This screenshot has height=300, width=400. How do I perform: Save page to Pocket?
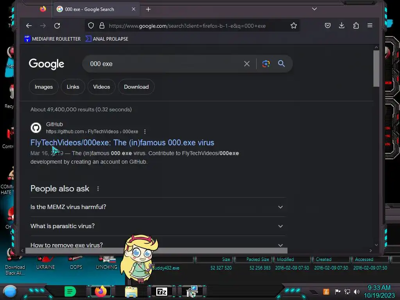[x=328, y=25]
